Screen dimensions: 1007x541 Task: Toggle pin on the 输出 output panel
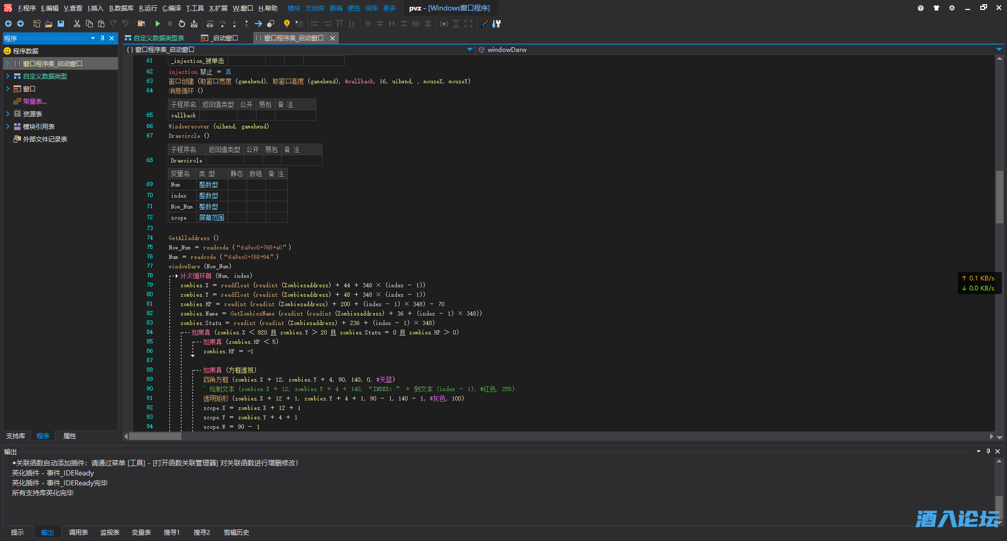[x=988, y=451]
